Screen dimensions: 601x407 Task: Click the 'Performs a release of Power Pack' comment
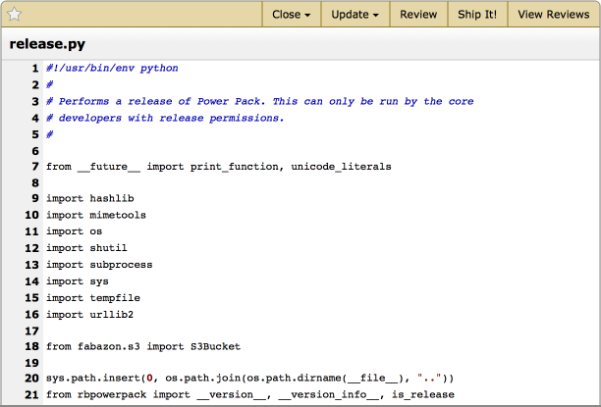[260, 101]
